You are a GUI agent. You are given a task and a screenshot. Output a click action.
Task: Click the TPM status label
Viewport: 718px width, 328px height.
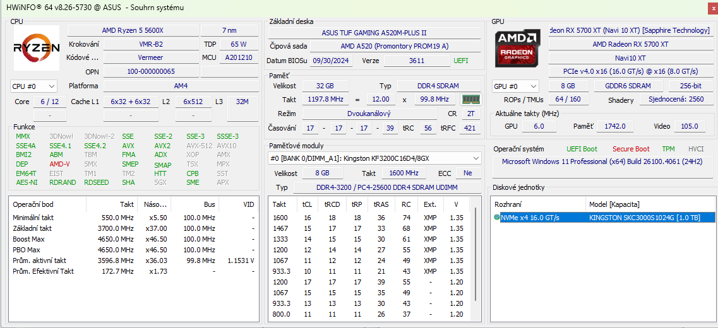click(x=667, y=149)
